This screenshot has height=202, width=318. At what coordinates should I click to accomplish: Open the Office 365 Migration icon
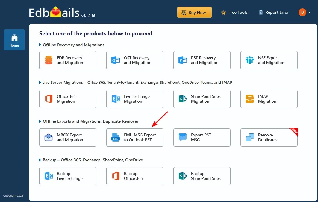tap(49, 99)
